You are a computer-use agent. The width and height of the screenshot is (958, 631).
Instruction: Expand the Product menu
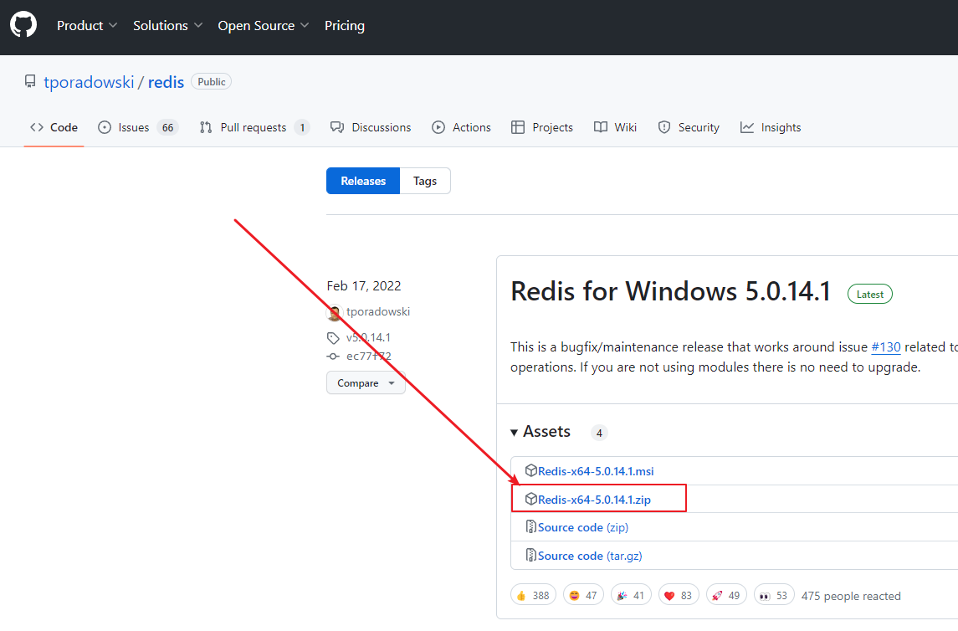[x=87, y=26]
